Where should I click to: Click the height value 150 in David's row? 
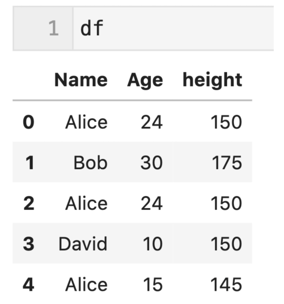[x=226, y=244]
